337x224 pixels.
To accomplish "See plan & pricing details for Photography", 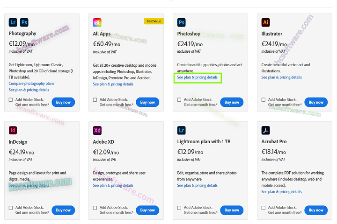I will tap(29, 90).
